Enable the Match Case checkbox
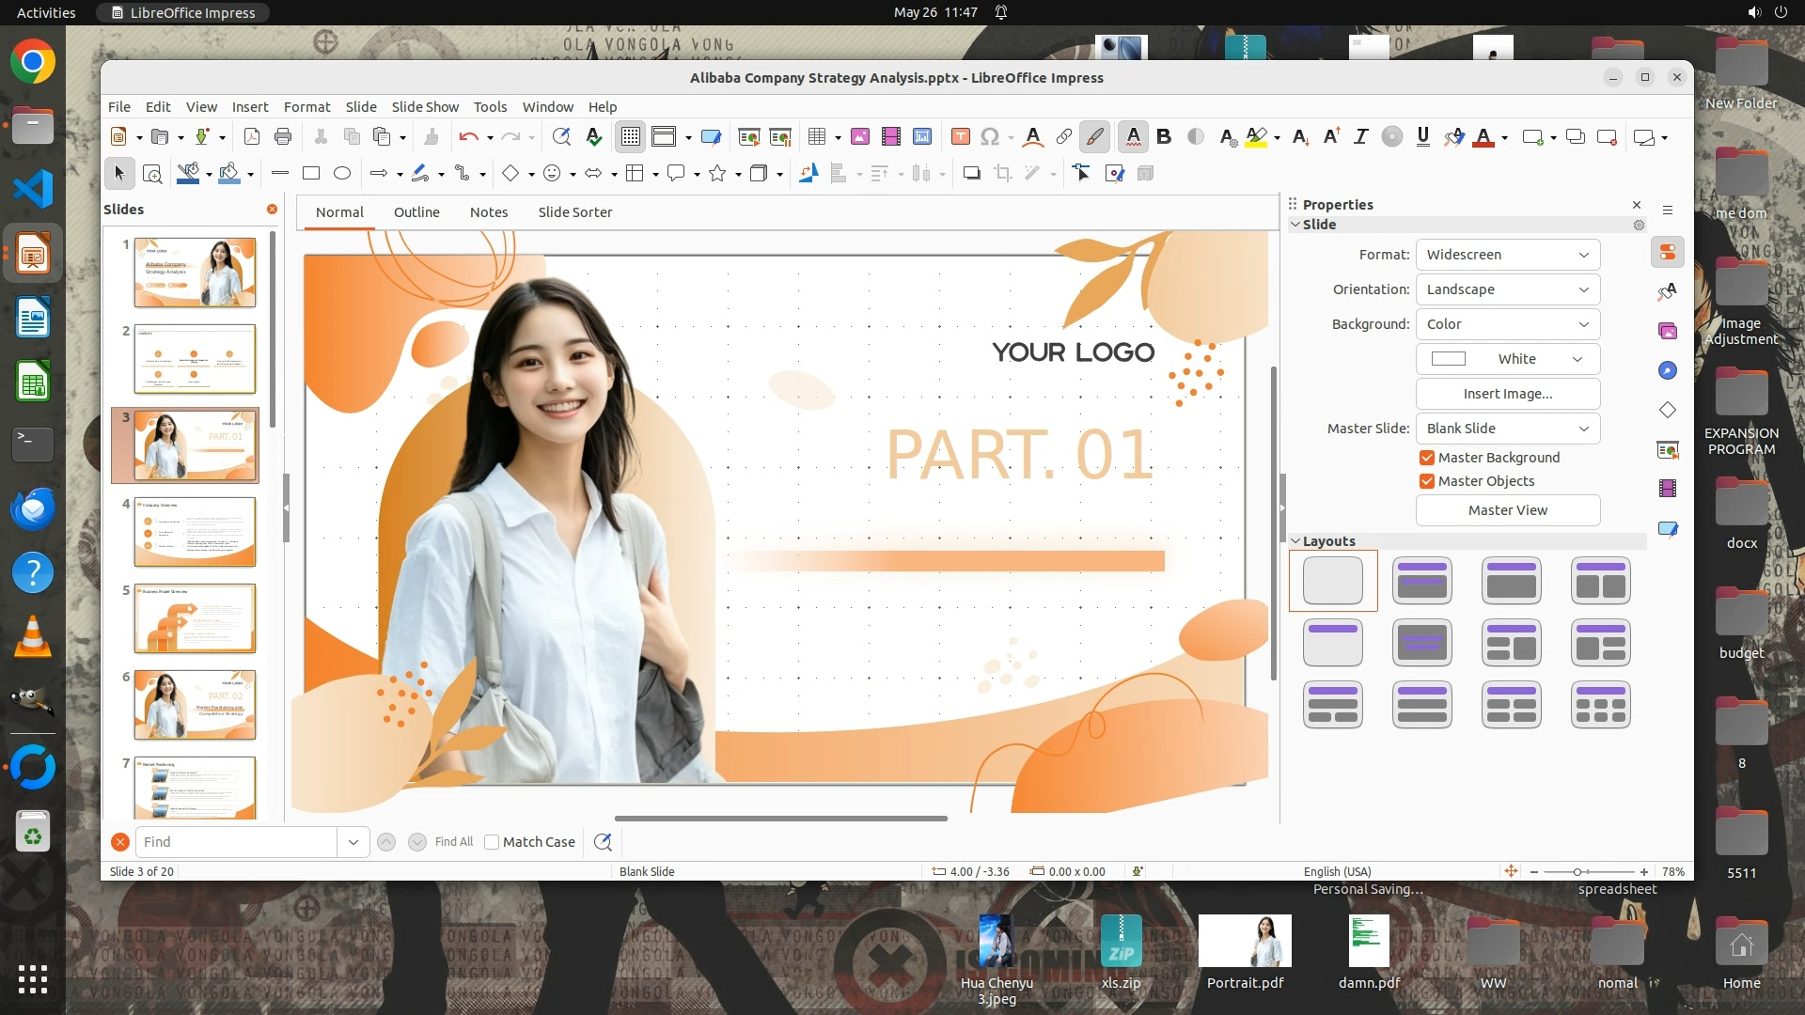The width and height of the screenshot is (1805, 1015). tap(492, 842)
